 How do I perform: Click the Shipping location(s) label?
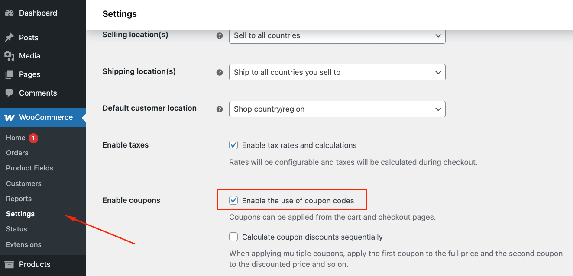pos(139,71)
